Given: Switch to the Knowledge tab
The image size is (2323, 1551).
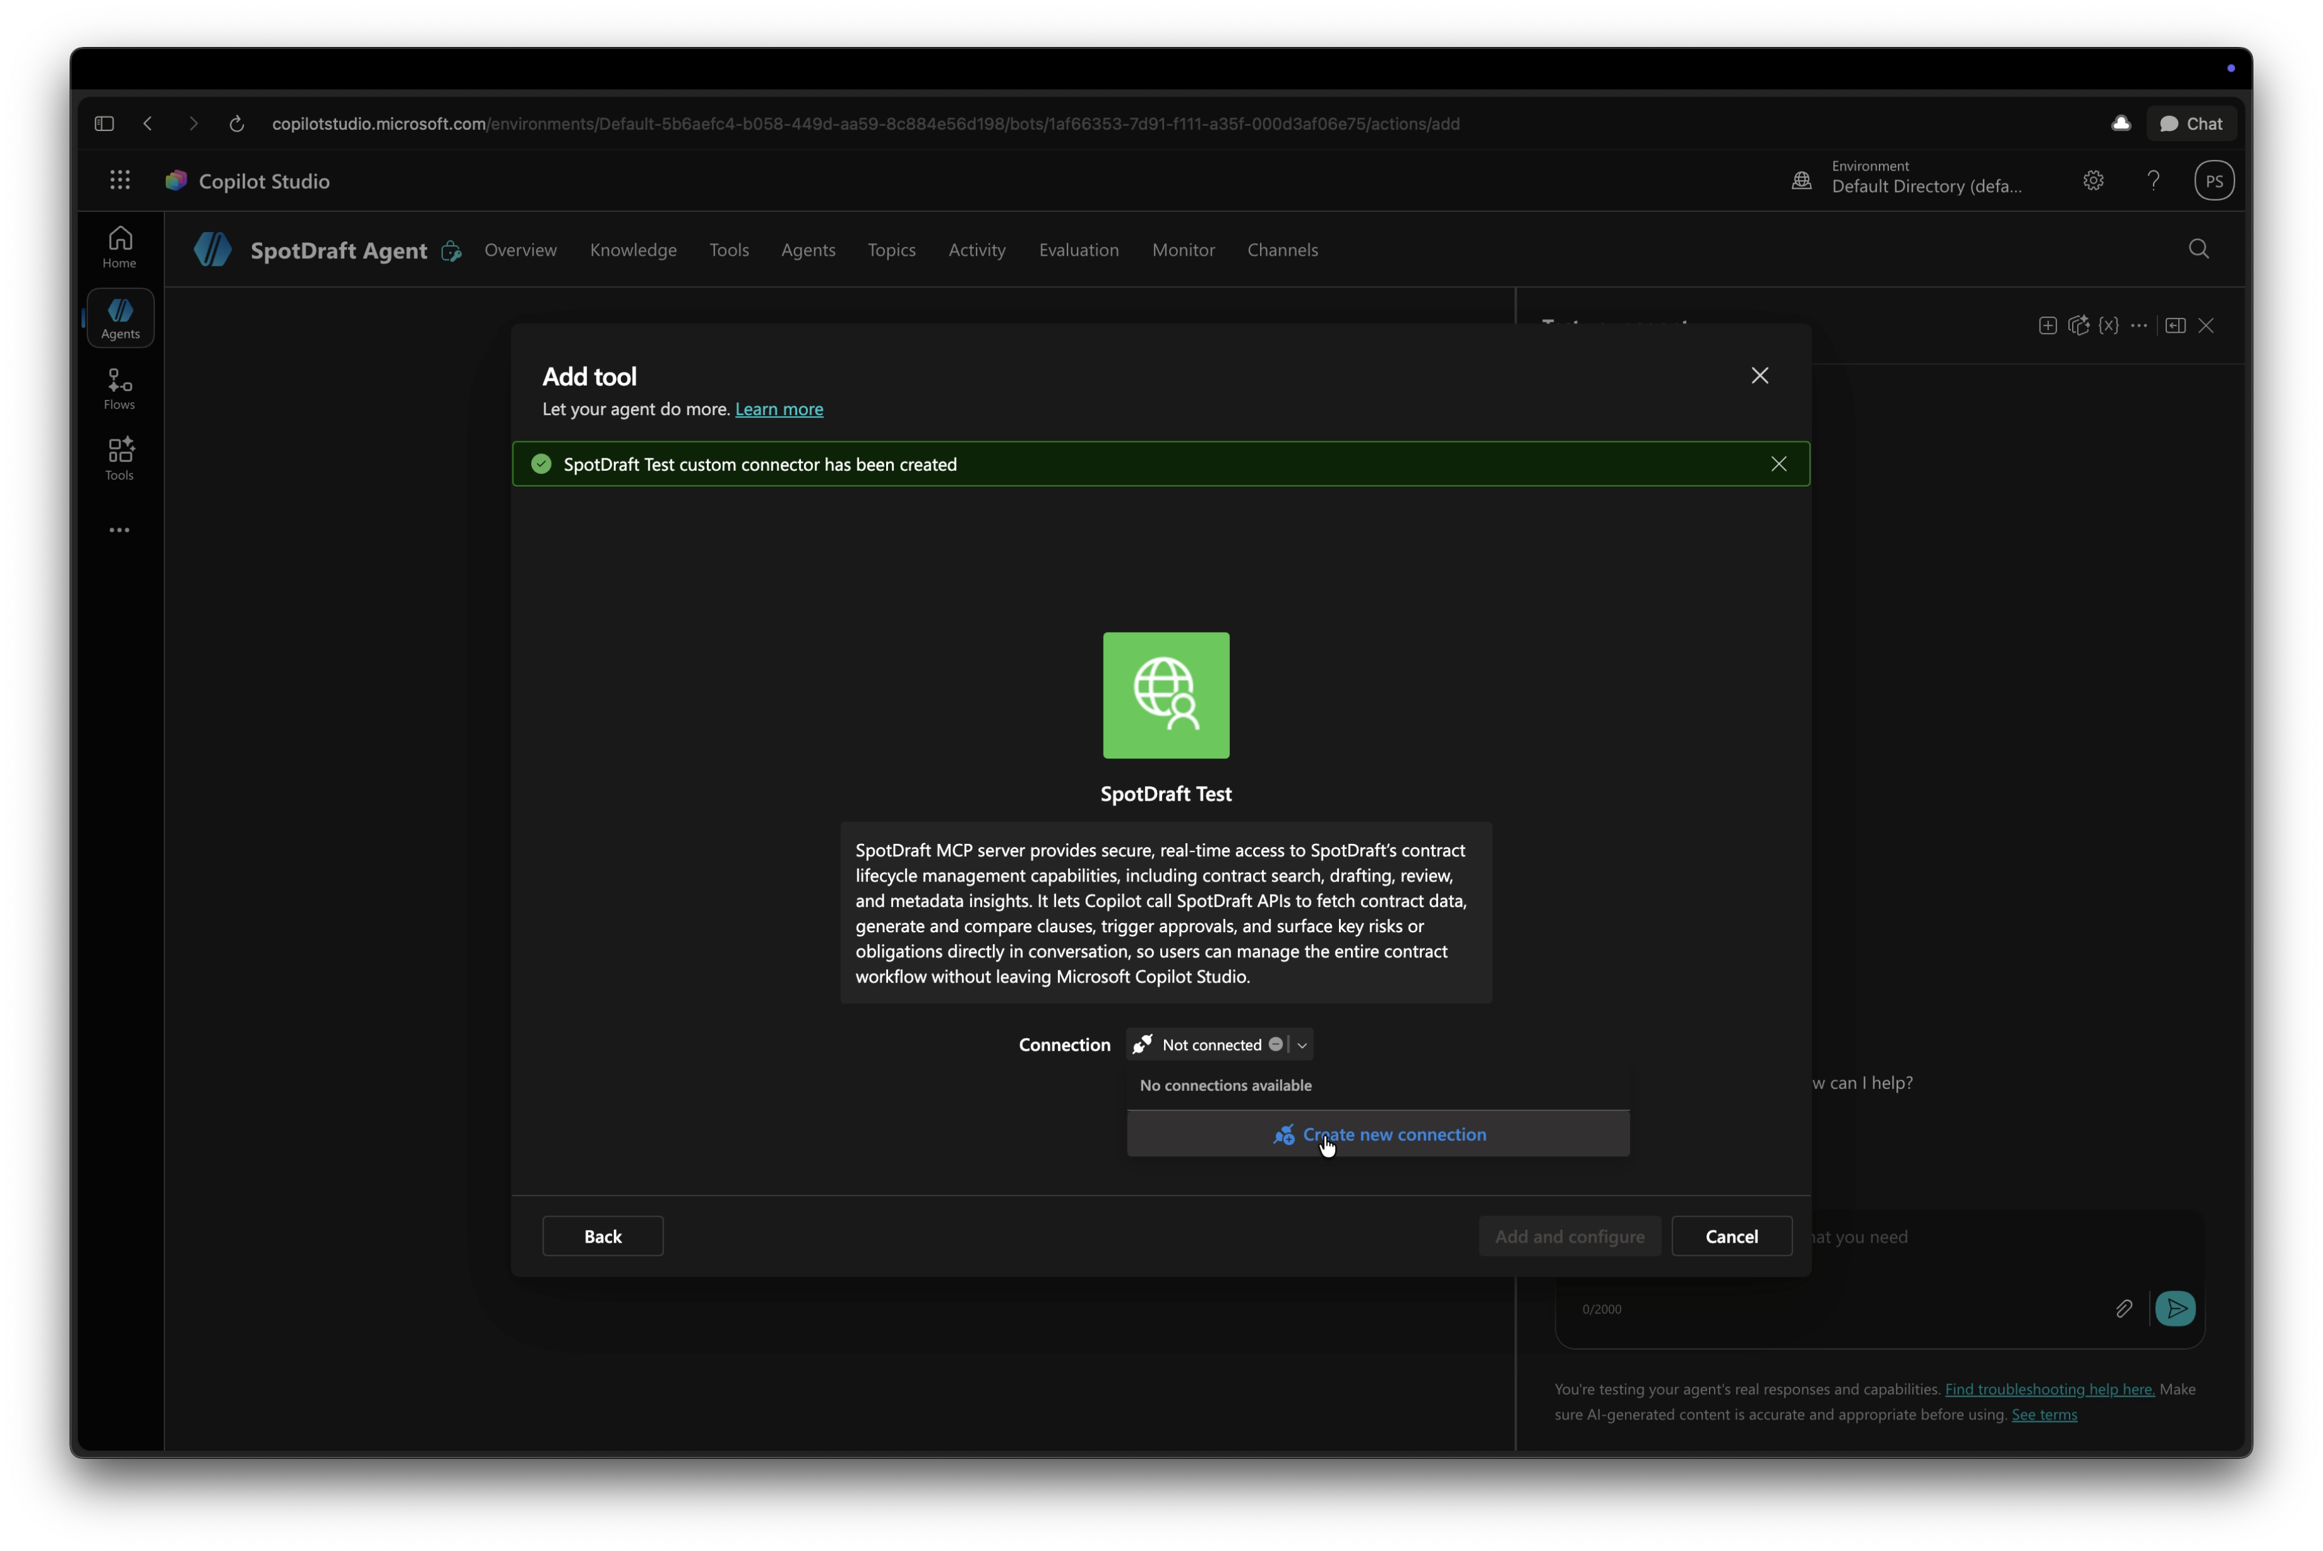Looking at the screenshot, I should coord(633,250).
